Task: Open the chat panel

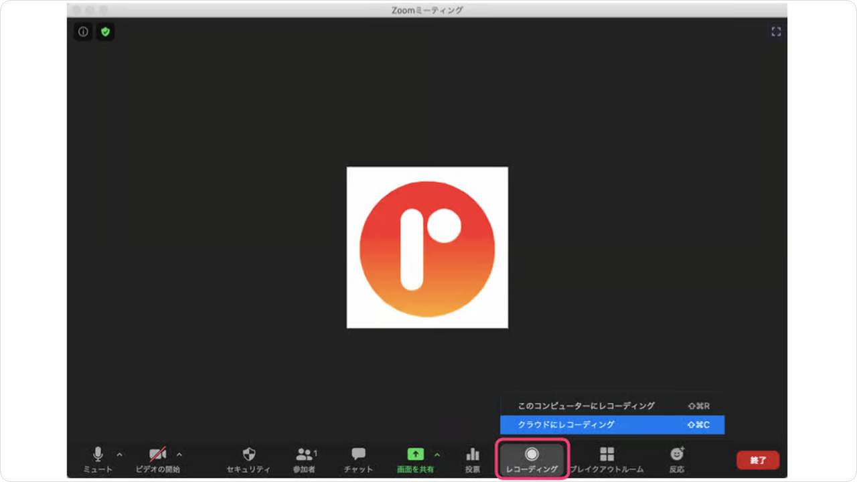Action: [x=358, y=459]
